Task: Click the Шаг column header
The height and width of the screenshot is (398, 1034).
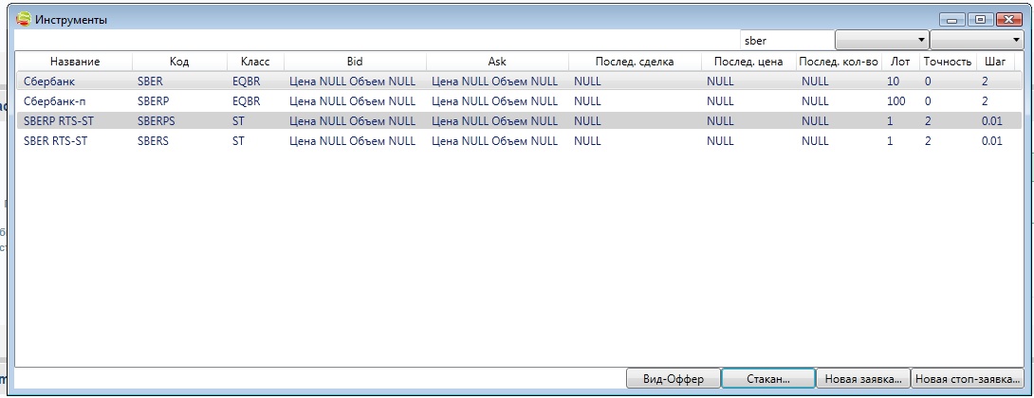Action: click(x=995, y=62)
